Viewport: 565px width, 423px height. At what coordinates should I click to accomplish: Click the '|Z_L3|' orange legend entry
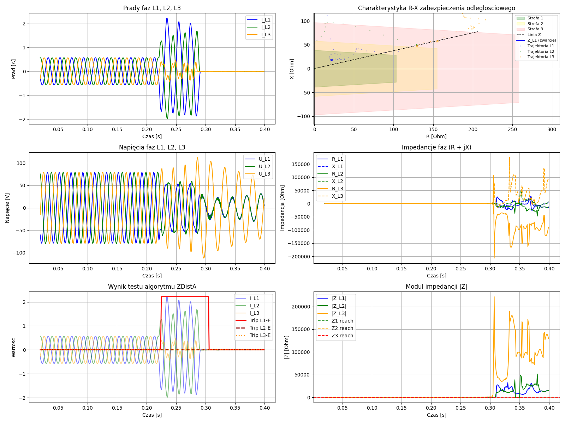coord(339,313)
